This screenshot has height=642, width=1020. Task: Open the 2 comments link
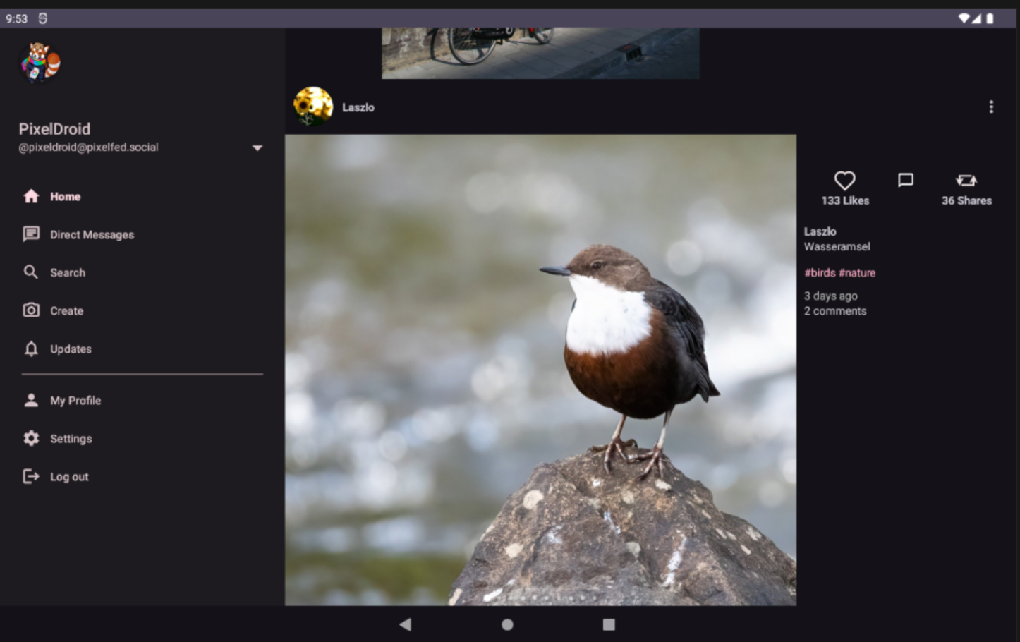[835, 311]
